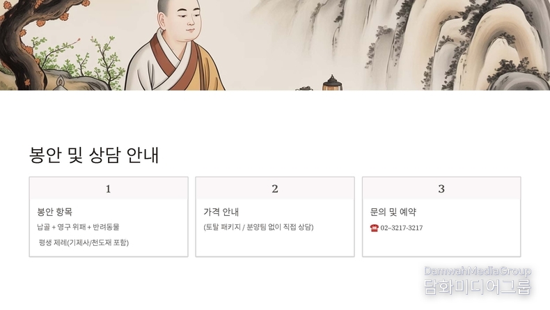This screenshot has width=550, height=310.
Task: Click the number 3 card header
Action: point(441,189)
